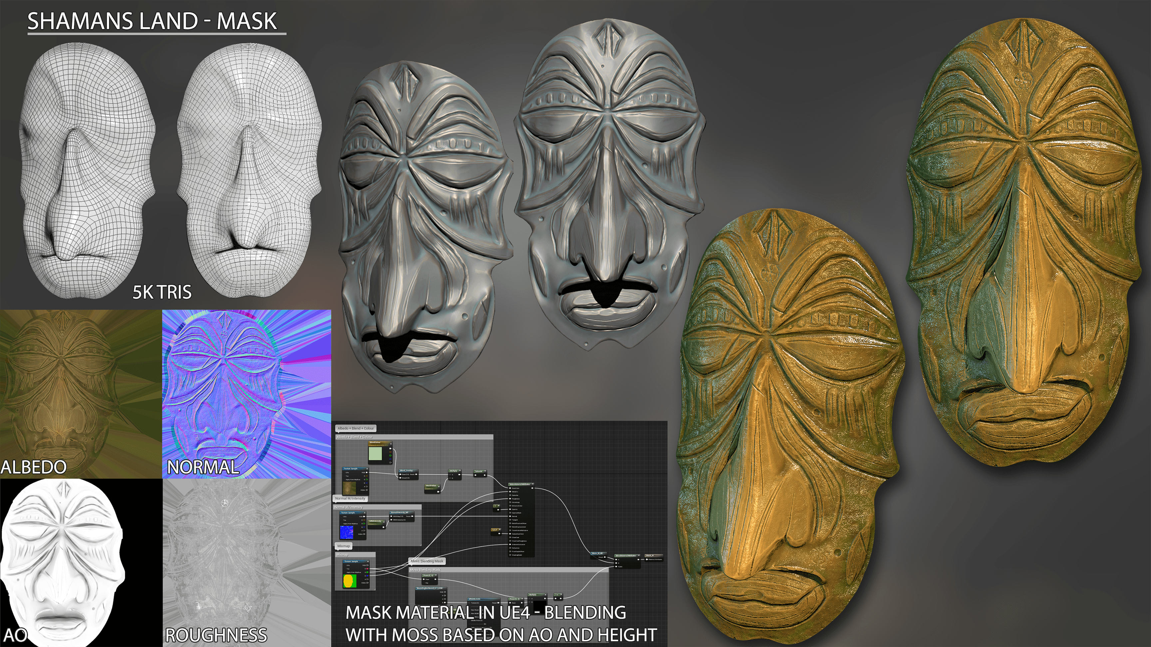Click the BlendColour node green color swatch
This screenshot has width=1151, height=647.
tap(375, 454)
